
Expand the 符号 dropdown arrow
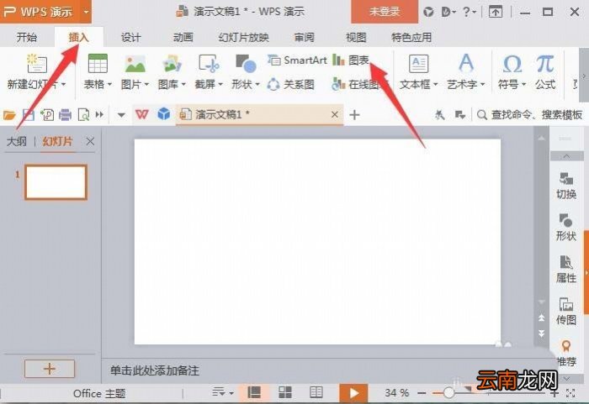pyautogui.click(x=523, y=84)
